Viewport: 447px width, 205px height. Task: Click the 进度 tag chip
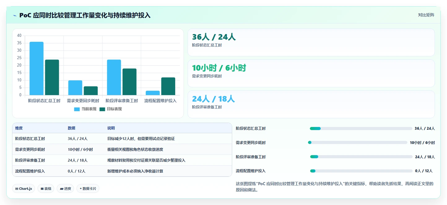coord(65,189)
